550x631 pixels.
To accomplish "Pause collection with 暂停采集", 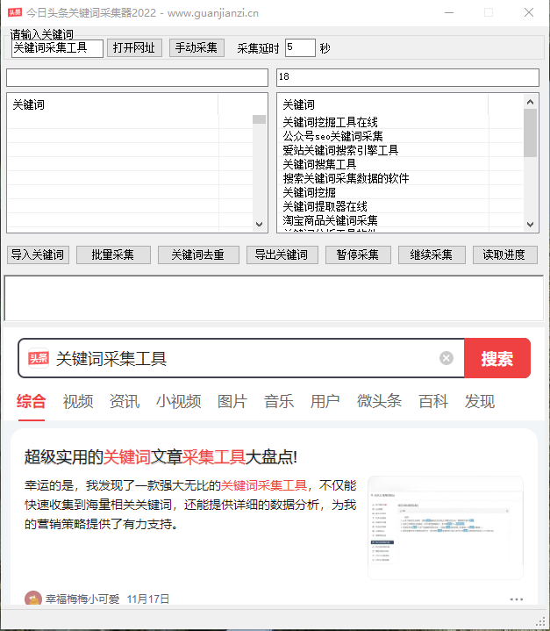I will 358,255.
